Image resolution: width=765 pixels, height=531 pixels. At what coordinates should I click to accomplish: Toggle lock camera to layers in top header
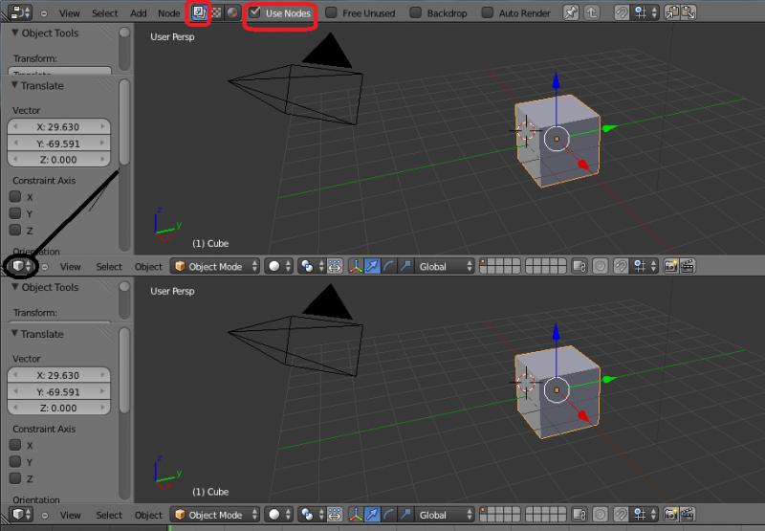579,267
